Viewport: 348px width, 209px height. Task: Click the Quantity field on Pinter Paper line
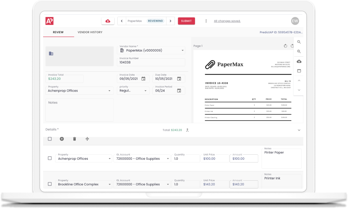(186, 159)
